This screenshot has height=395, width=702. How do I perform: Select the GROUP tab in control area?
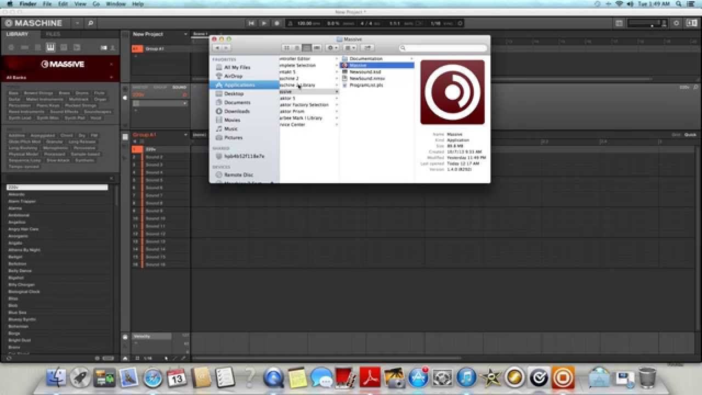pos(160,87)
